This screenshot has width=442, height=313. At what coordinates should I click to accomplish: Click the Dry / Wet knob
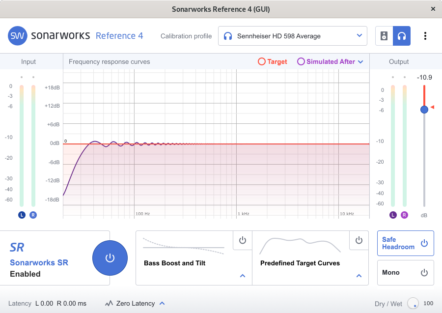pos(413,303)
